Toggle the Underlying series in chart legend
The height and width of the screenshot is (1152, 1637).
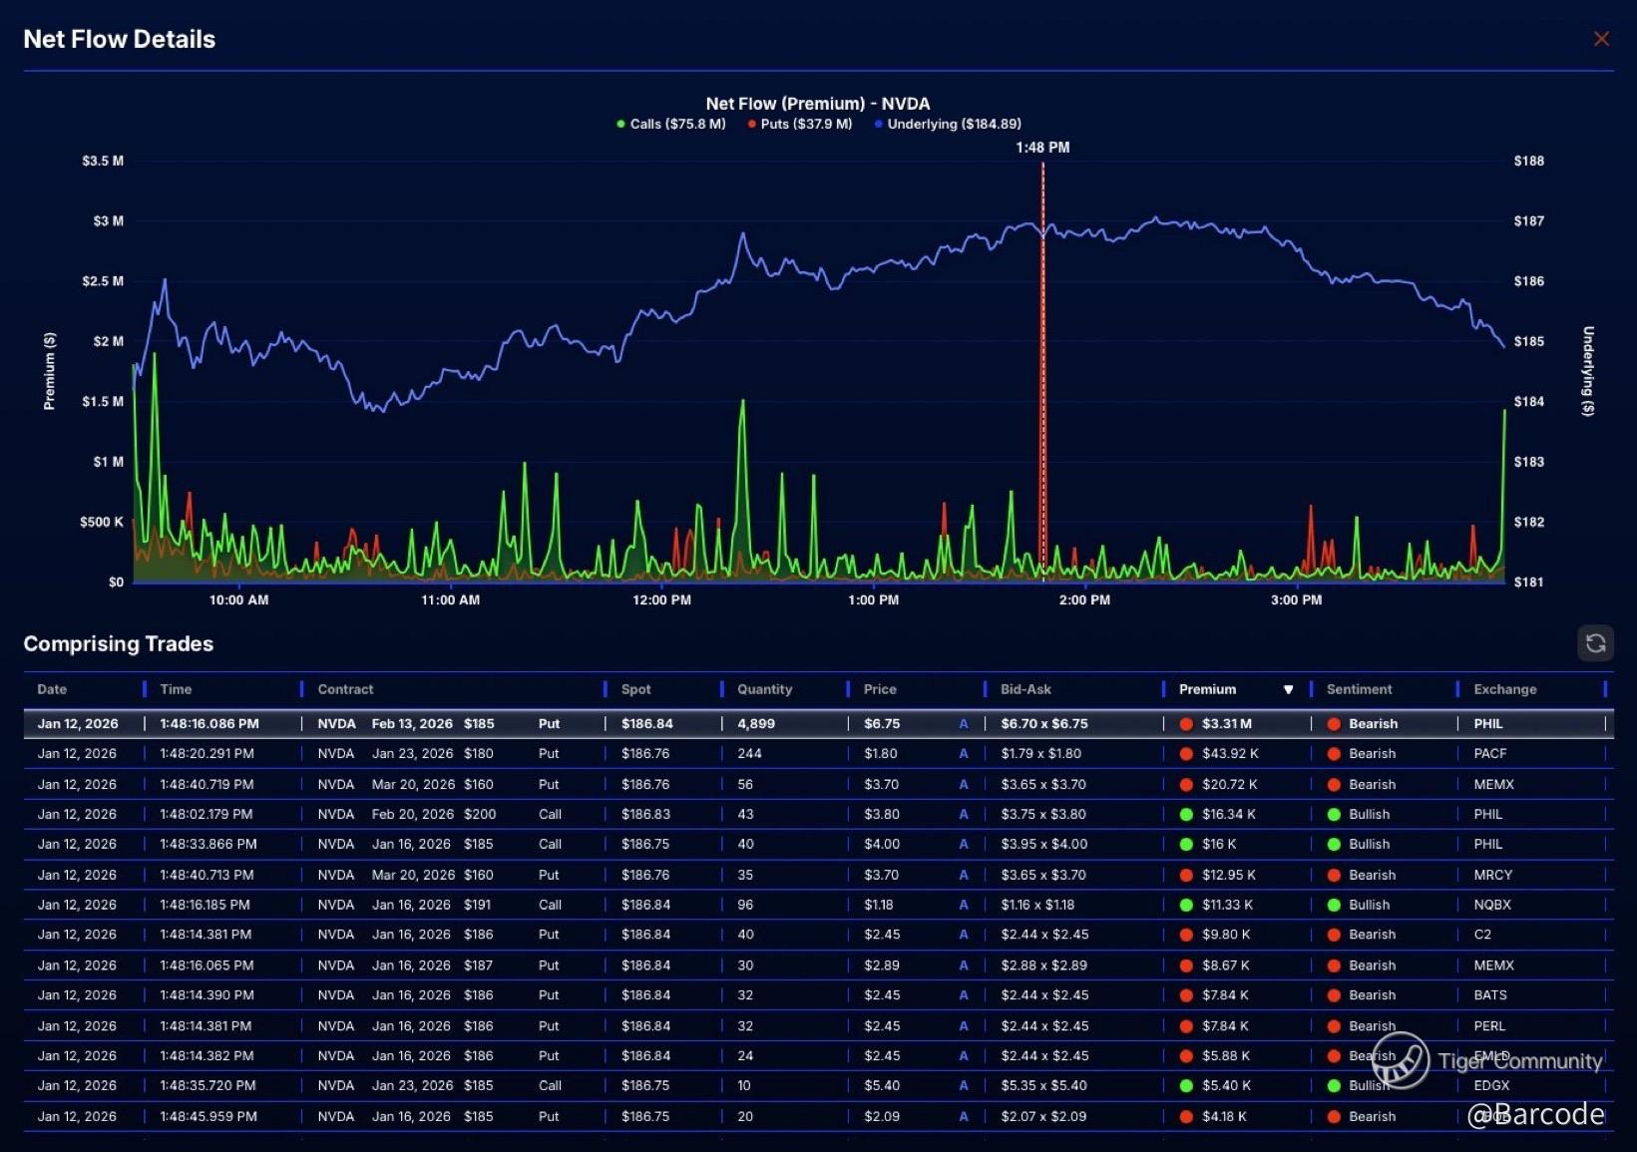pos(948,124)
